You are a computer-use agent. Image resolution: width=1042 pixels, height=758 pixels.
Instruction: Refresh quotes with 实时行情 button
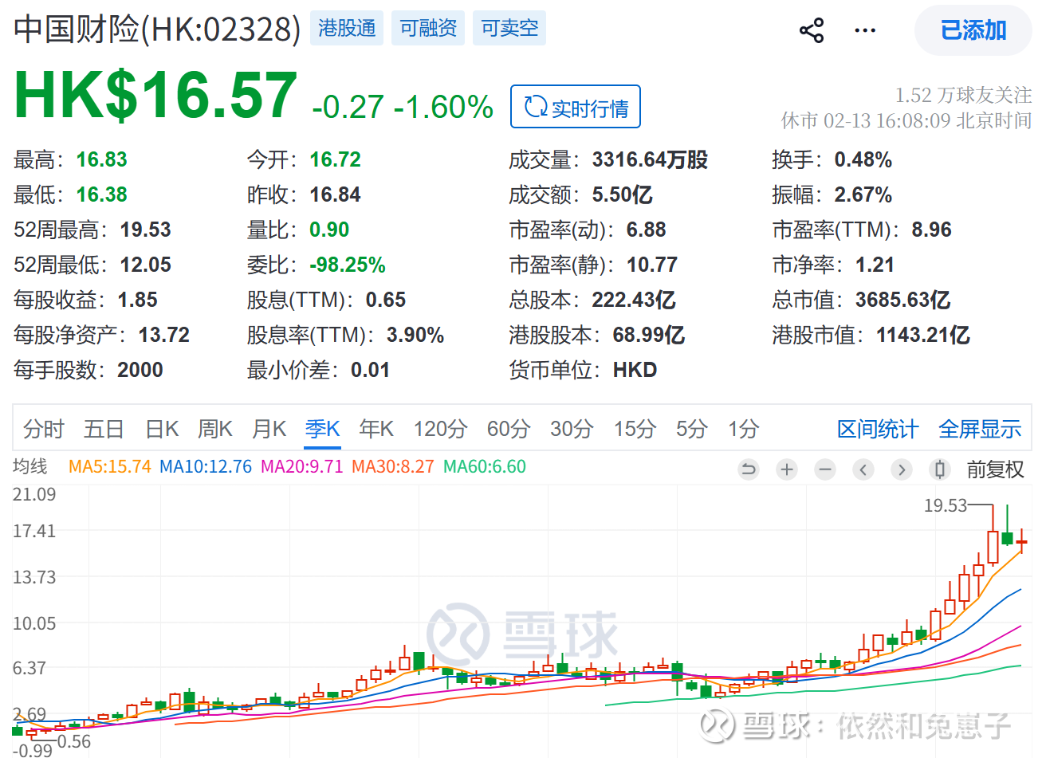coord(576,107)
